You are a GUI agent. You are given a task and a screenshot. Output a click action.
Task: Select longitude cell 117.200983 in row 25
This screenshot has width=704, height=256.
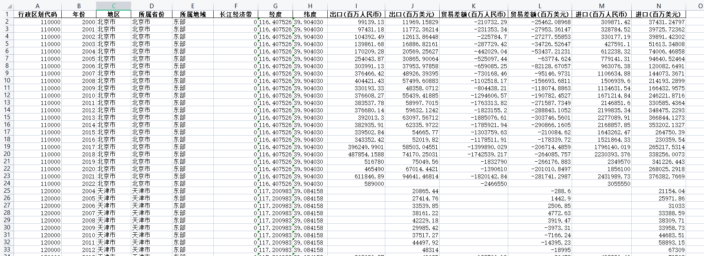(275, 191)
